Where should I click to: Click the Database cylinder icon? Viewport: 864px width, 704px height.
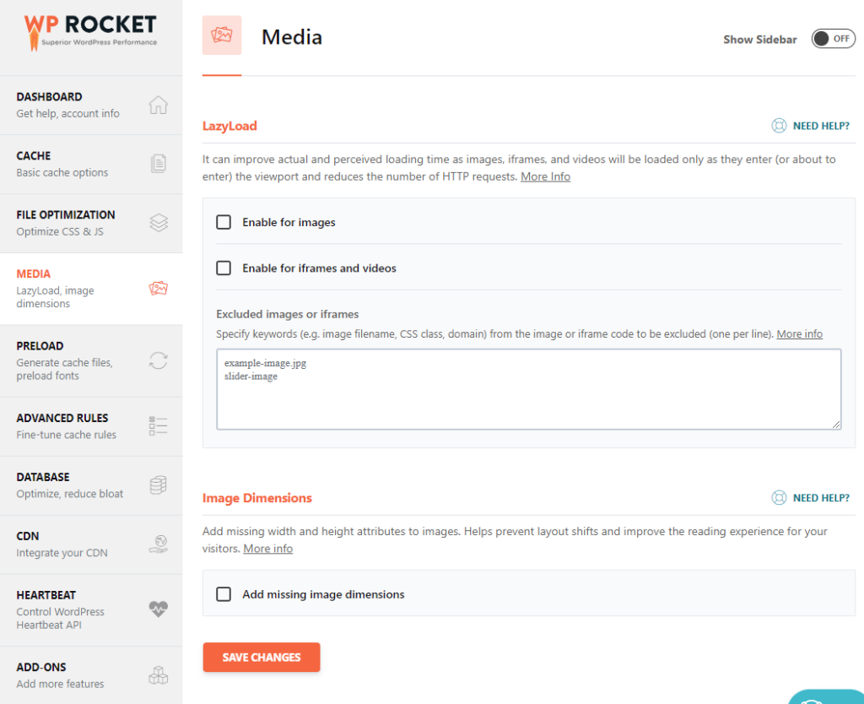[x=158, y=485]
